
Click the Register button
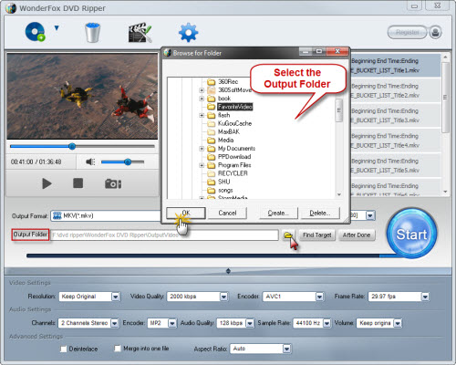[x=408, y=32]
